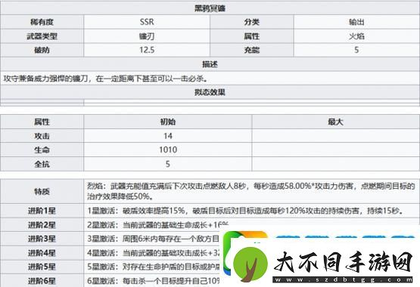Click the "进阶4星" row label
Image resolution: width=420 pixels, height=287 pixels.
[x=42, y=253]
